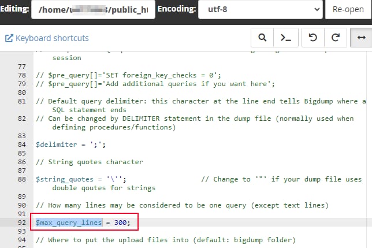The height and width of the screenshot is (248, 372).
Task: Click the value 300 on line 92
Action: coord(121,223)
